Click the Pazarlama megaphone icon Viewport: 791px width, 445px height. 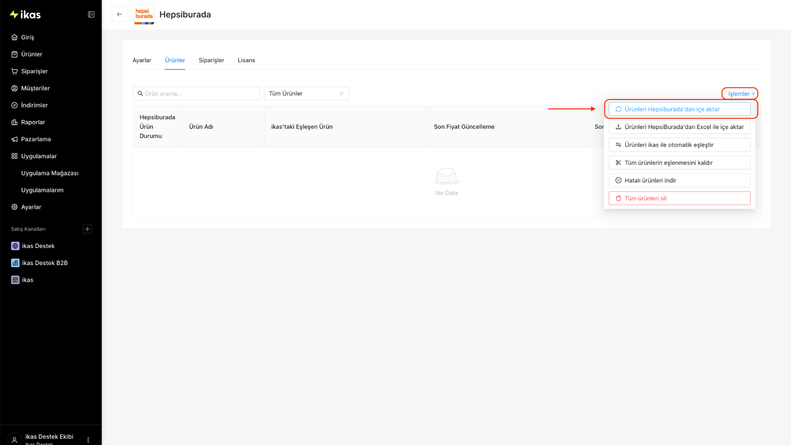pyautogui.click(x=14, y=139)
